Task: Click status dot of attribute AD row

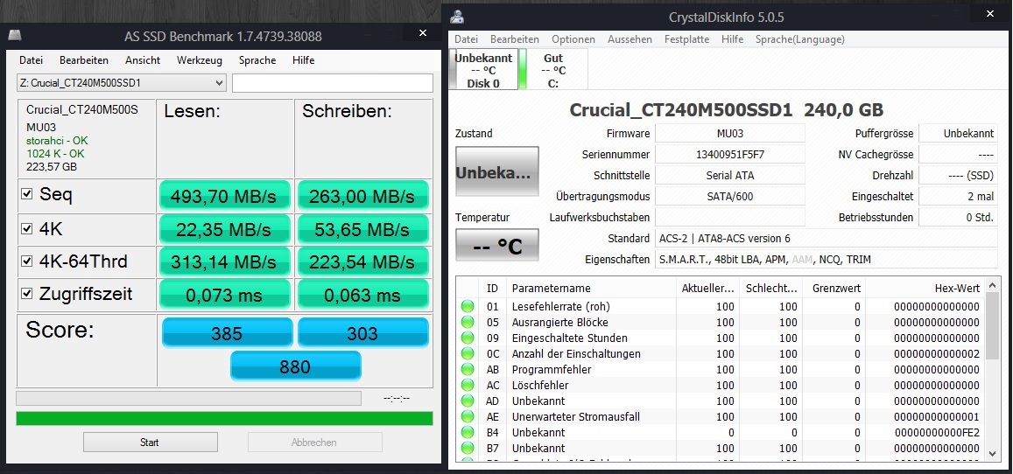Action: (468, 401)
